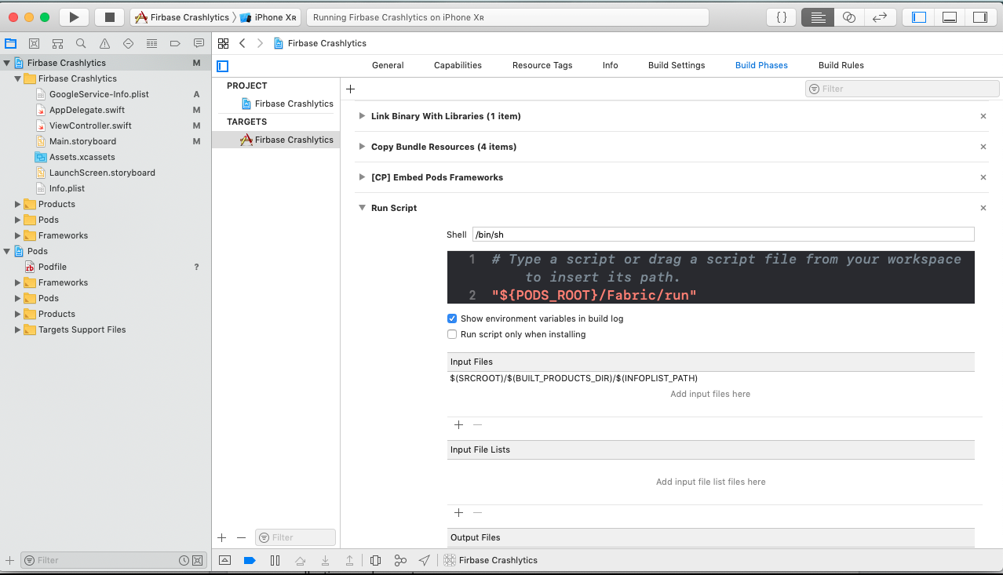The image size is (1003, 575).
Task: Delete the Run Script phase
Action: (983, 208)
